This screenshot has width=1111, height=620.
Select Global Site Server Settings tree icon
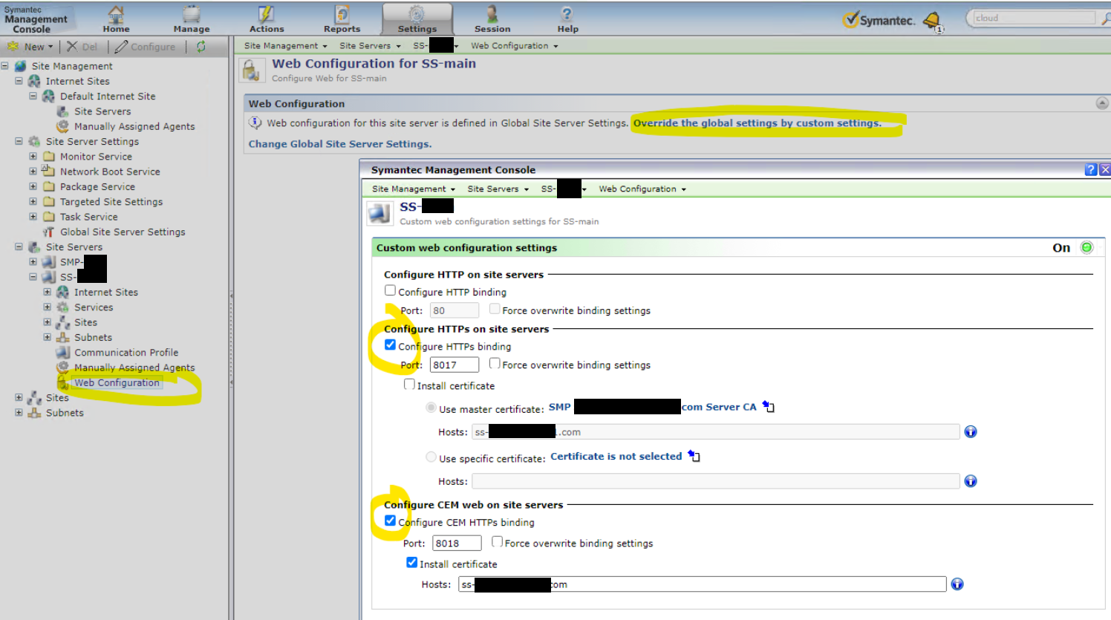pyautogui.click(x=49, y=232)
